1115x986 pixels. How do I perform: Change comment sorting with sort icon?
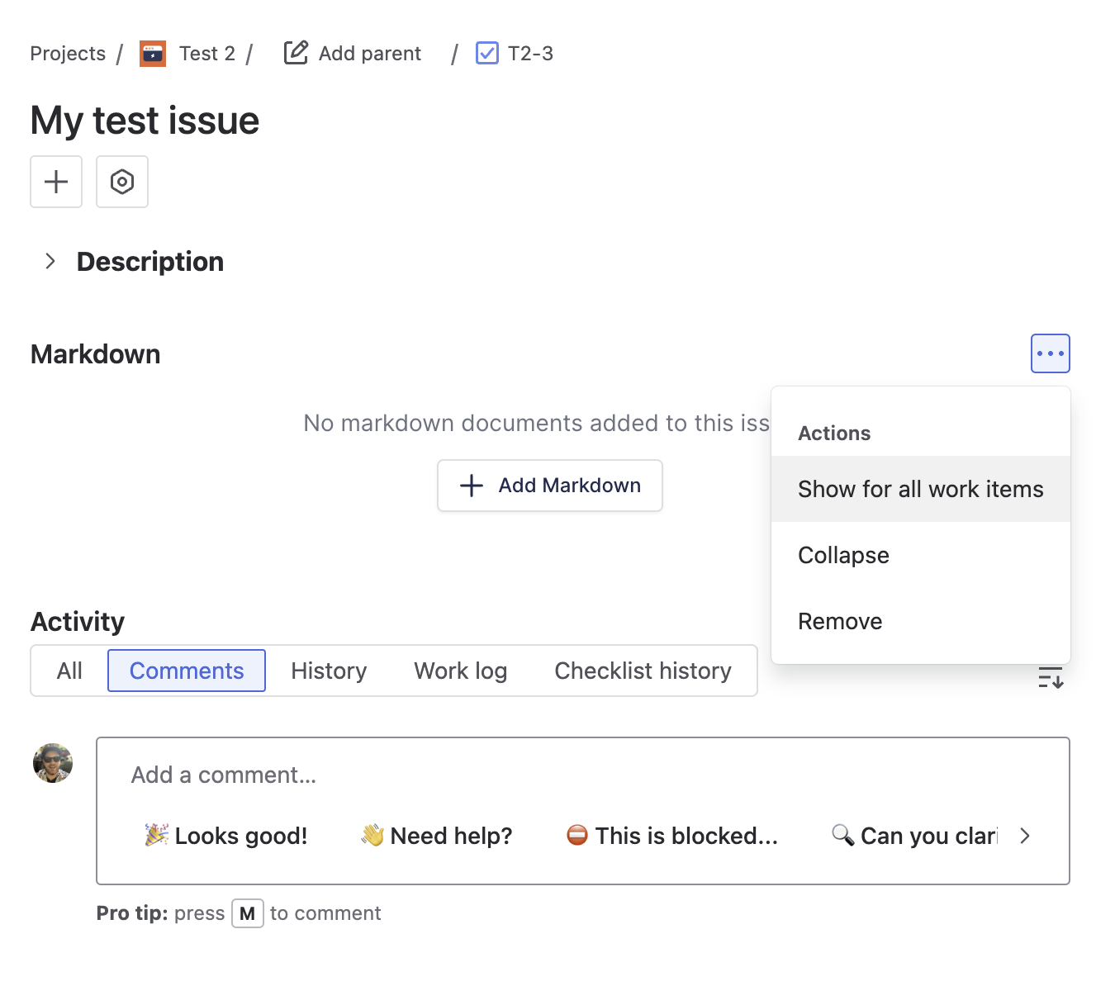1050,677
